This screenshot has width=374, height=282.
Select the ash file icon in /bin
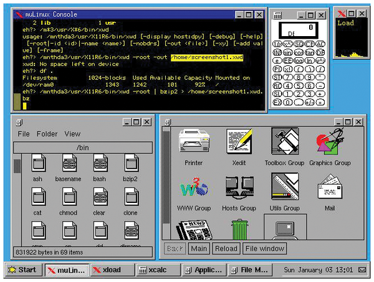38,163
